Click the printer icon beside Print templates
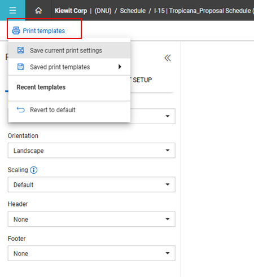 [16, 30]
